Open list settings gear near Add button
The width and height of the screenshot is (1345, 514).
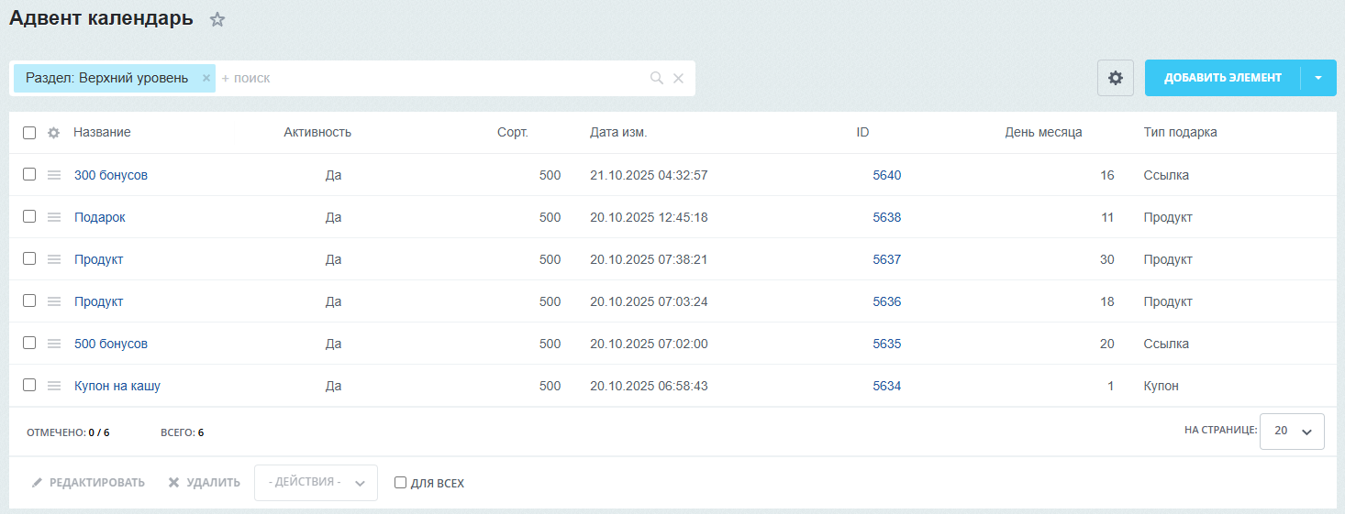(1115, 78)
